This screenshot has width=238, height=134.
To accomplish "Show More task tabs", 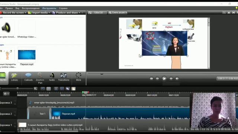I will pyautogui.click(x=78, y=77).
